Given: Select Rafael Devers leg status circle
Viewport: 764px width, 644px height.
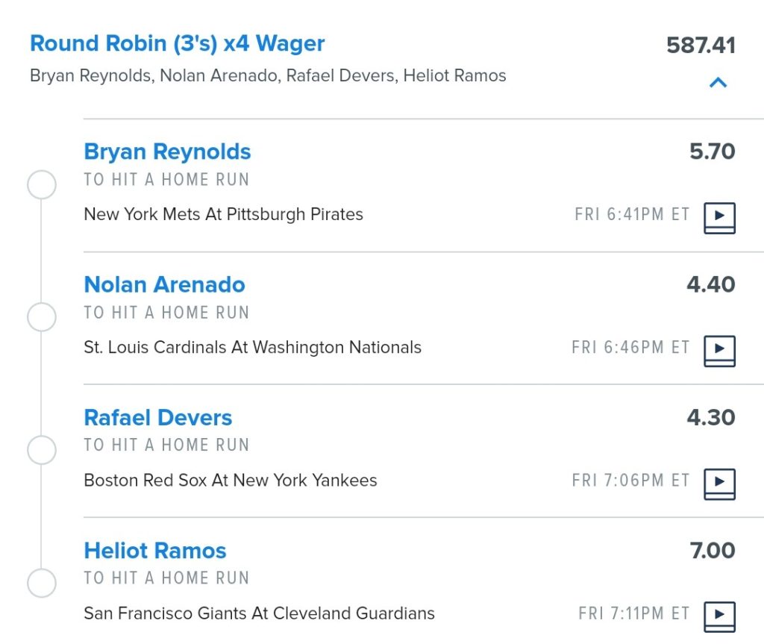Looking at the screenshot, I should 42,449.
